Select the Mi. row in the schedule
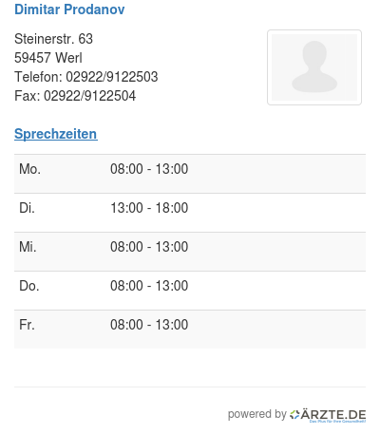The width and height of the screenshot is (380, 434). (x=190, y=252)
